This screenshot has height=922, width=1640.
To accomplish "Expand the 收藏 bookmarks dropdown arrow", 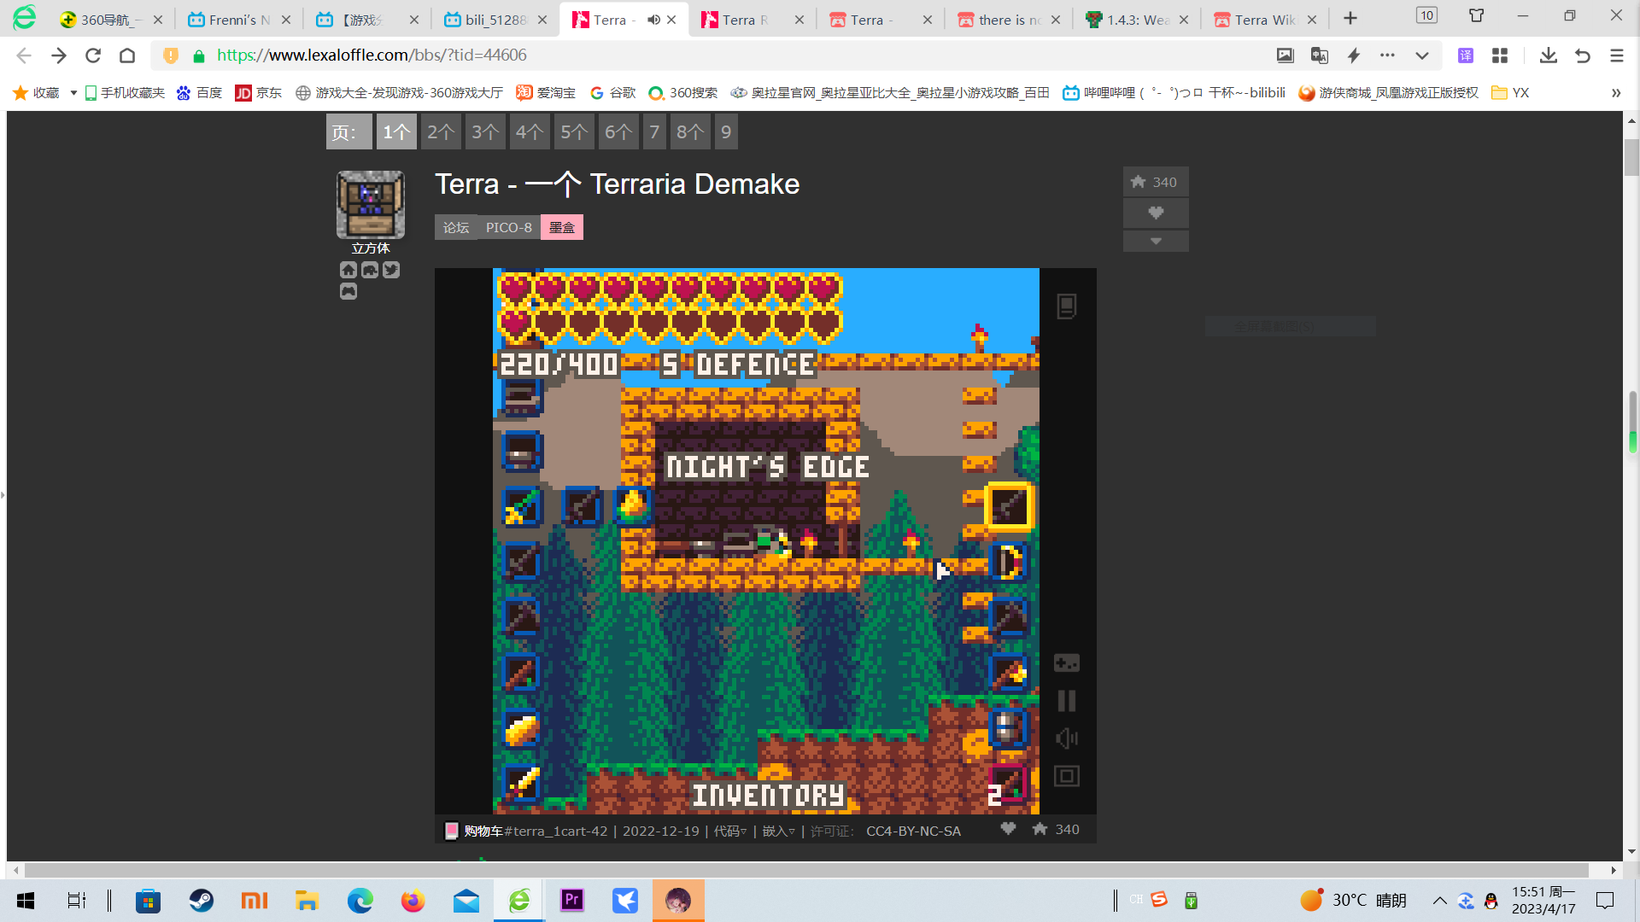I will 73,93.
